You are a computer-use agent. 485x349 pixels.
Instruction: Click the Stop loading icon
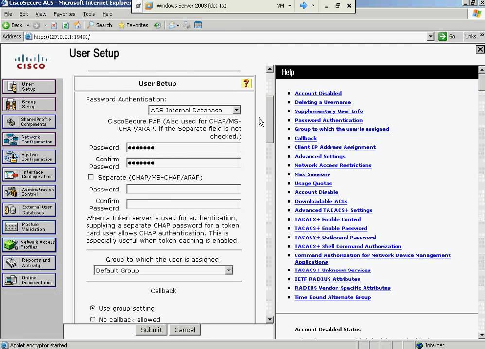(x=54, y=25)
